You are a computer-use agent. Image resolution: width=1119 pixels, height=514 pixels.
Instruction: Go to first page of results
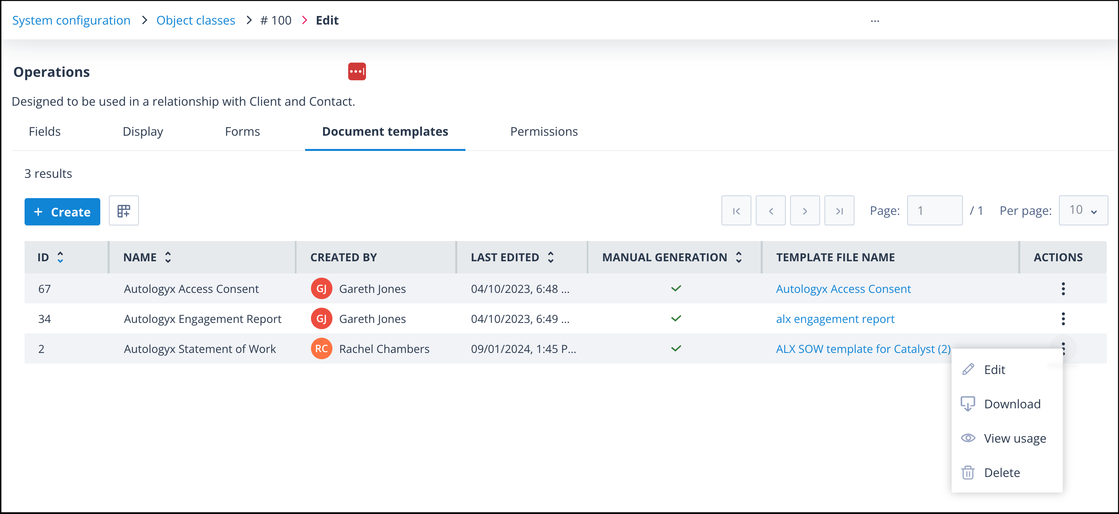tap(736, 211)
